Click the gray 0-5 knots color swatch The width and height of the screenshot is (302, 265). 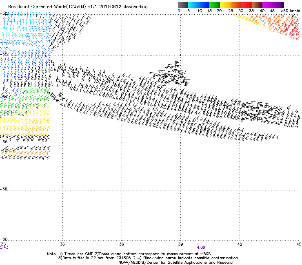pyautogui.click(x=183, y=5)
